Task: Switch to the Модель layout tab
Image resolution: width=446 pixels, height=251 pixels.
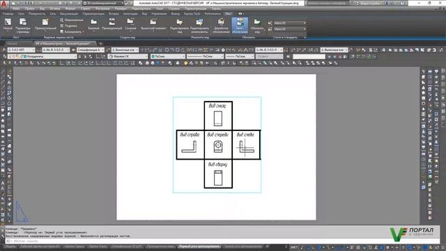Action: [11, 246]
